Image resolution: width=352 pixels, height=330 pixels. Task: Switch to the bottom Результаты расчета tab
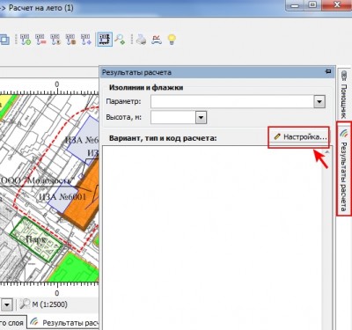pyautogui.click(x=64, y=323)
